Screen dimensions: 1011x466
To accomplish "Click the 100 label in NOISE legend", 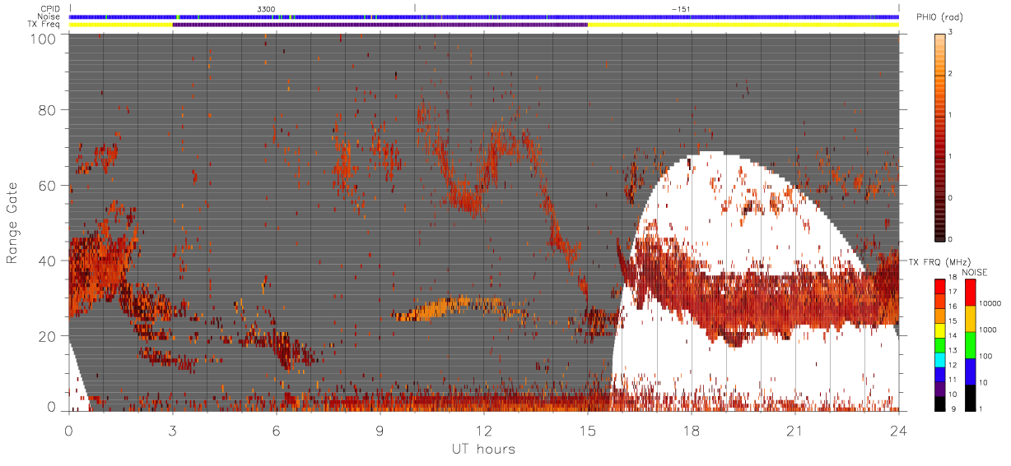I will [x=985, y=356].
